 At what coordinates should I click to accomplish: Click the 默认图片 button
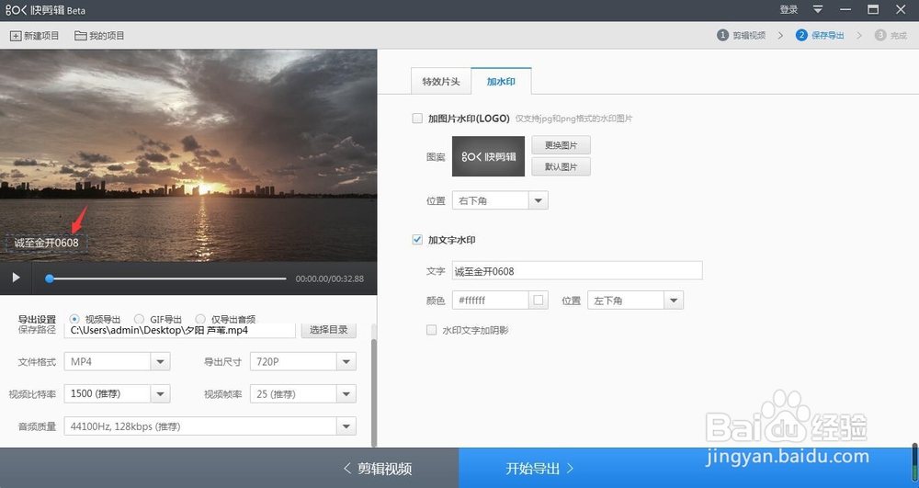pyautogui.click(x=561, y=166)
